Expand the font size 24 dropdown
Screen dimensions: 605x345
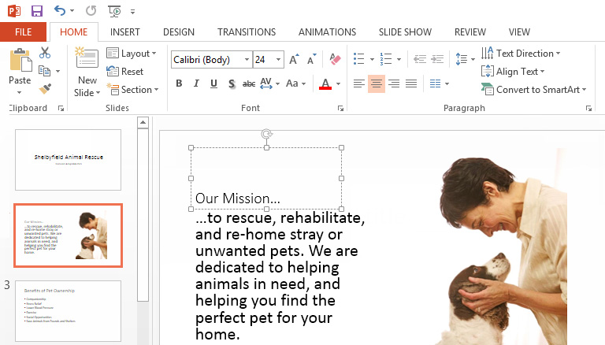tap(279, 60)
